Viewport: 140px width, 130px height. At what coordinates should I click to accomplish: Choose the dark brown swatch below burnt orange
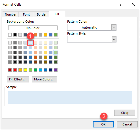(x=35, y=62)
